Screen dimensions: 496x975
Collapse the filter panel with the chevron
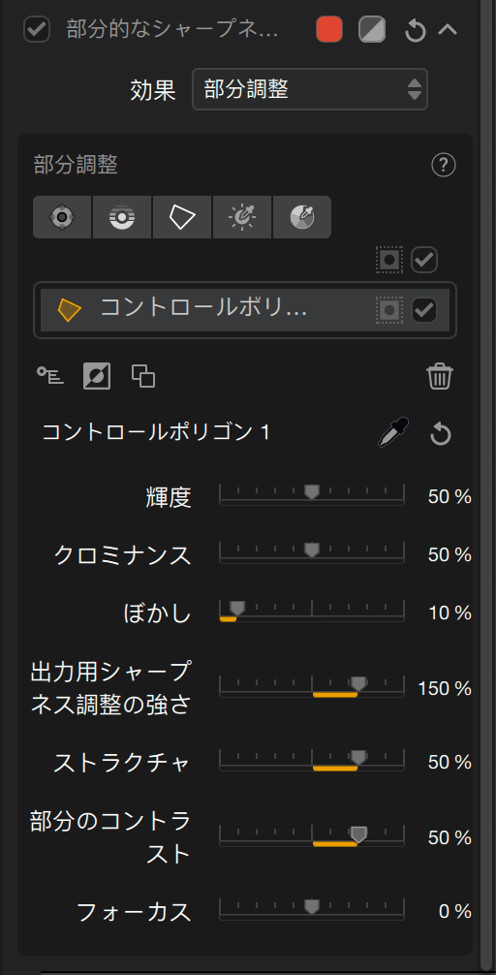[x=448, y=29]
